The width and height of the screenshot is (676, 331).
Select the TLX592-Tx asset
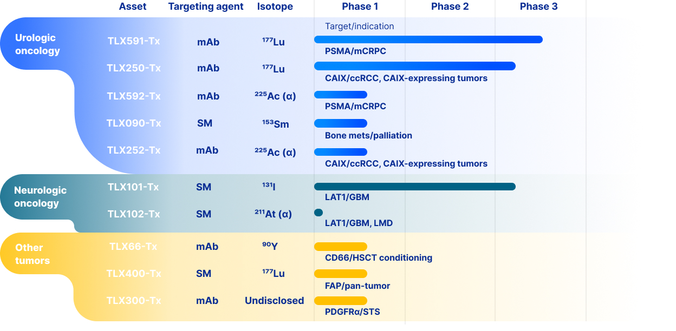(133, 96)
